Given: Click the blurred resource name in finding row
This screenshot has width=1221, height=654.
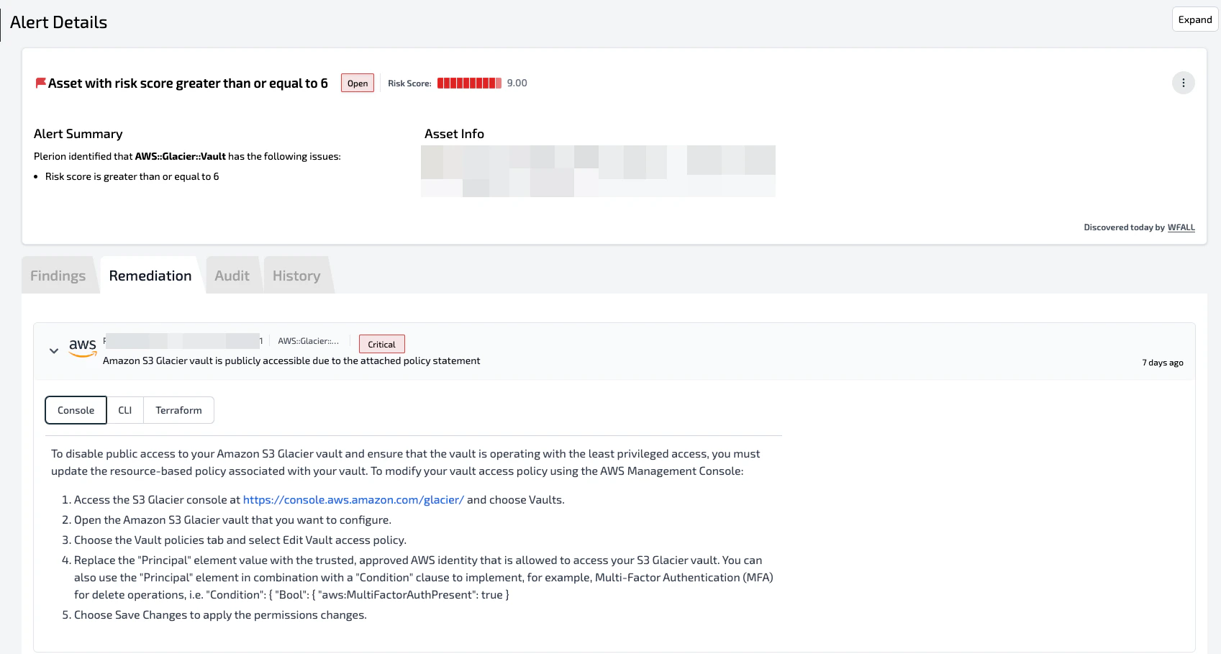Looking at the screenshot, I should [x=182, y=341].
